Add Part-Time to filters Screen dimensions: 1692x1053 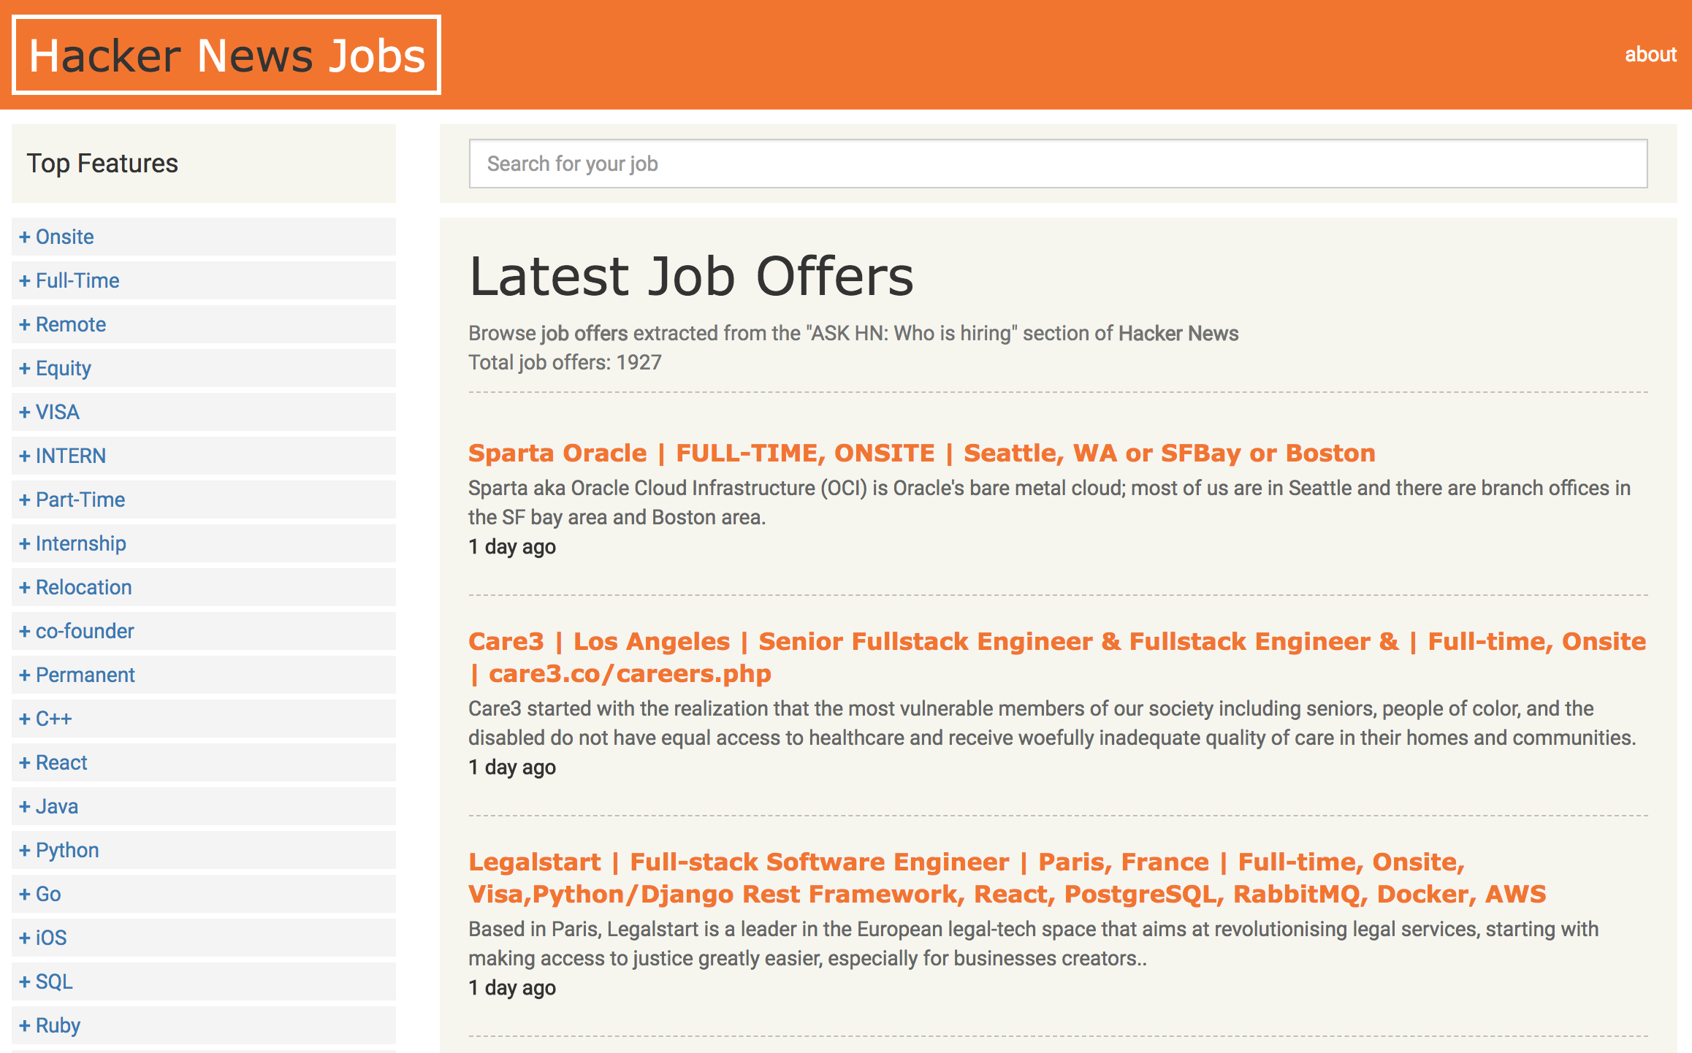(204, 499)
